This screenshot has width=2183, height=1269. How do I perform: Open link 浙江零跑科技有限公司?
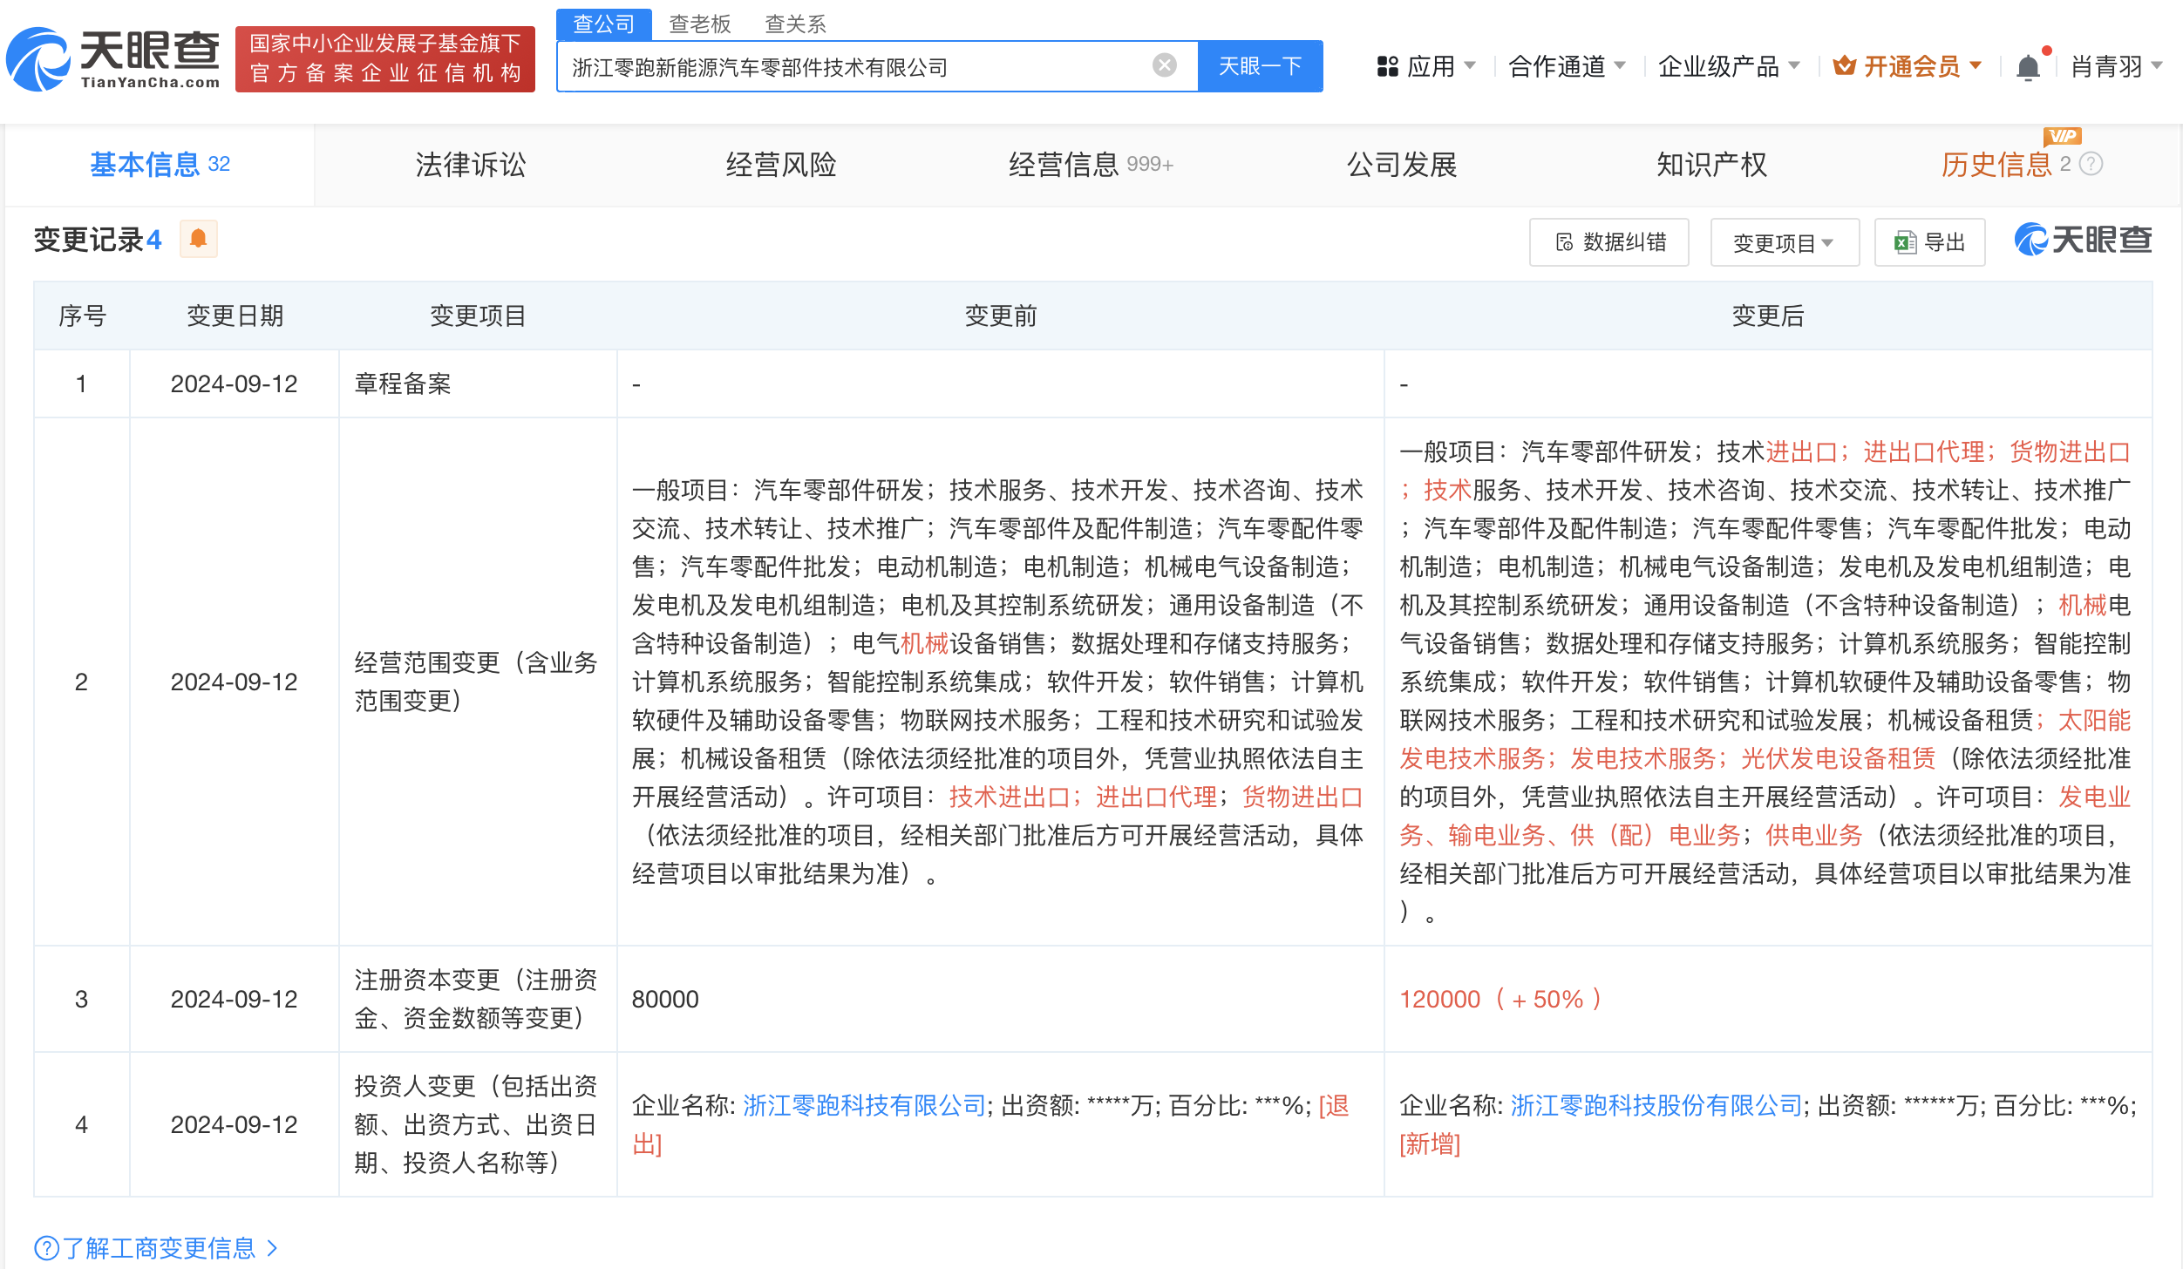coord(864,1105)
